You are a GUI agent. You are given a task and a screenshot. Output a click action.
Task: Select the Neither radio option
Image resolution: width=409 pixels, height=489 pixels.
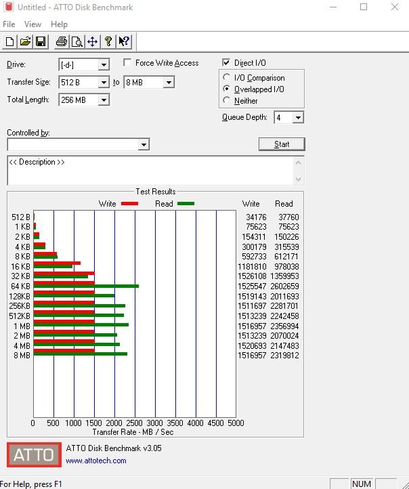tap(227, 100)
